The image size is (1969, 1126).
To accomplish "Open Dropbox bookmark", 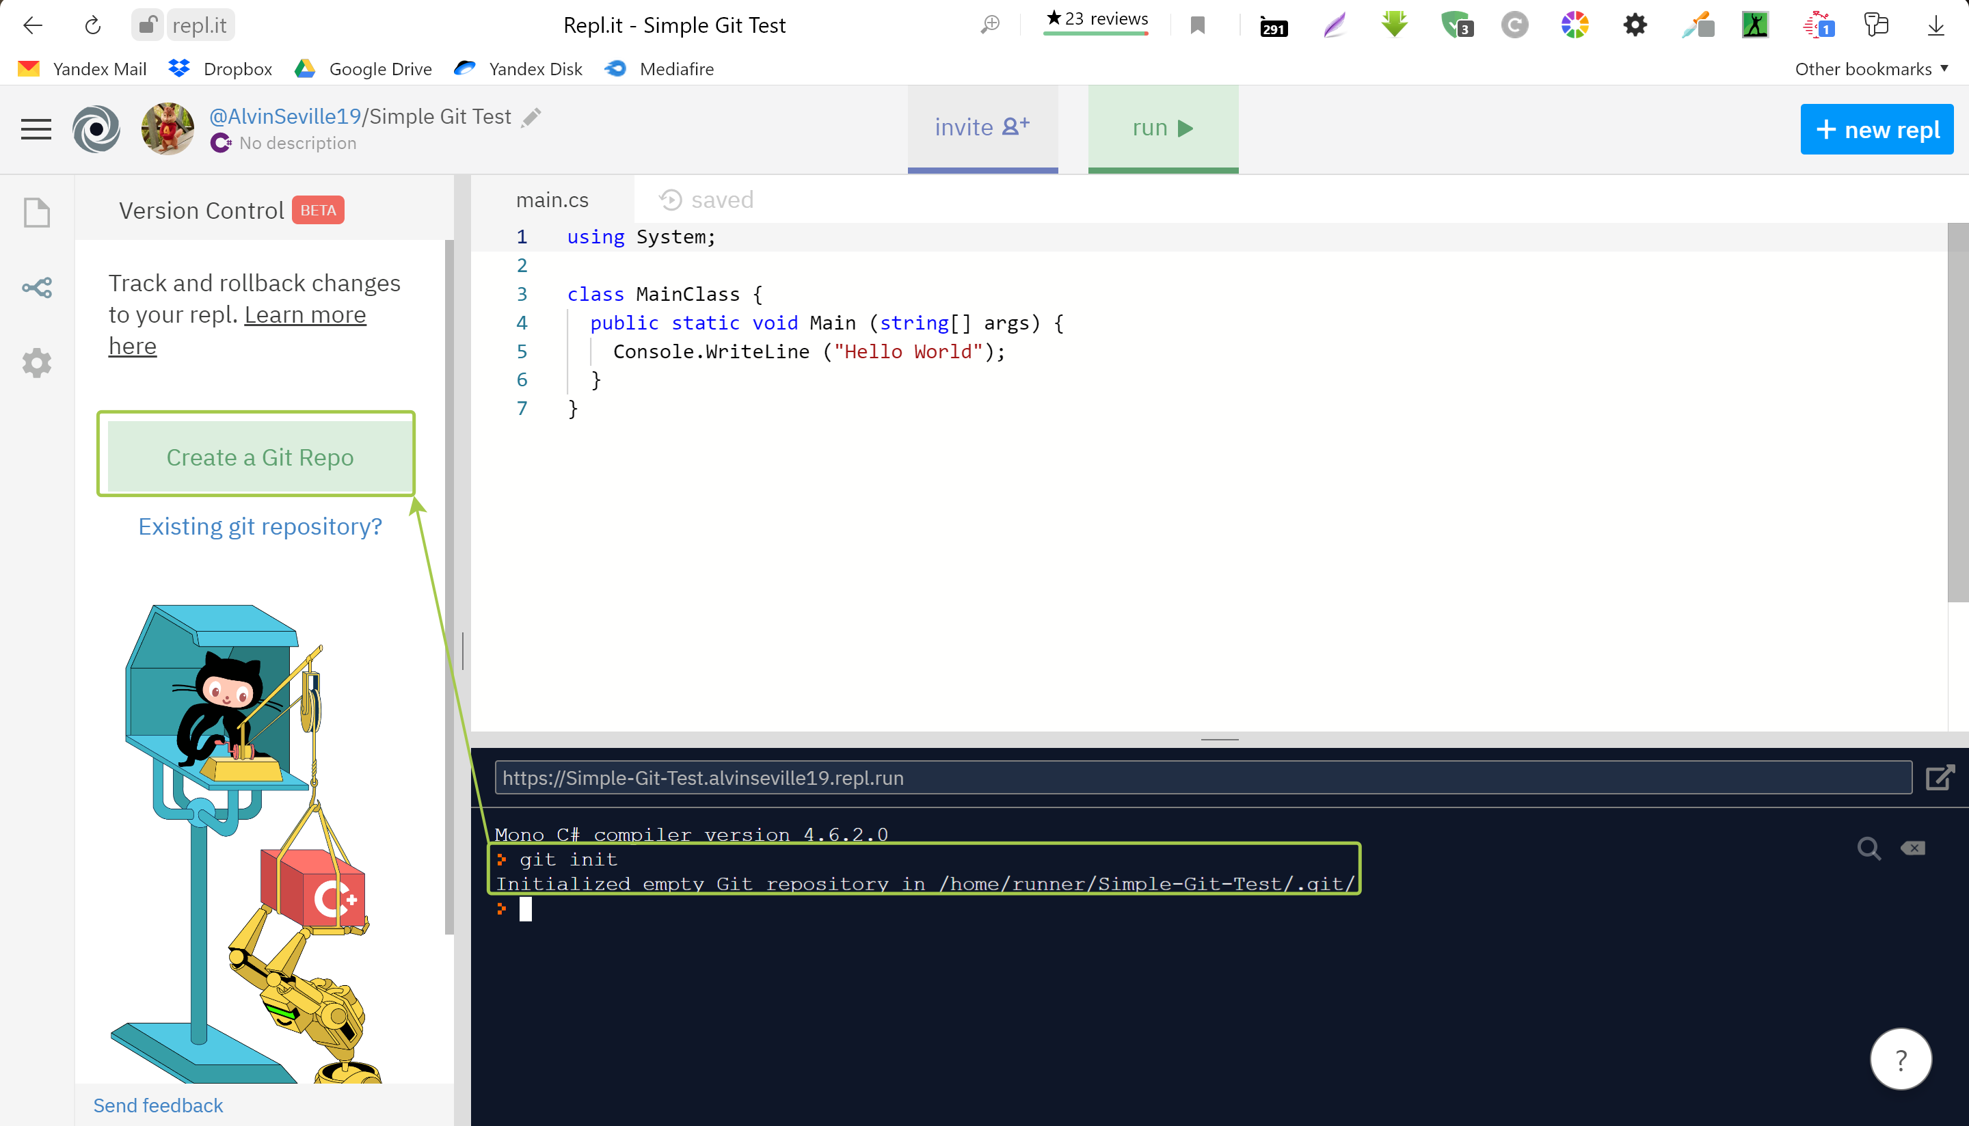I will pos(220,69).
